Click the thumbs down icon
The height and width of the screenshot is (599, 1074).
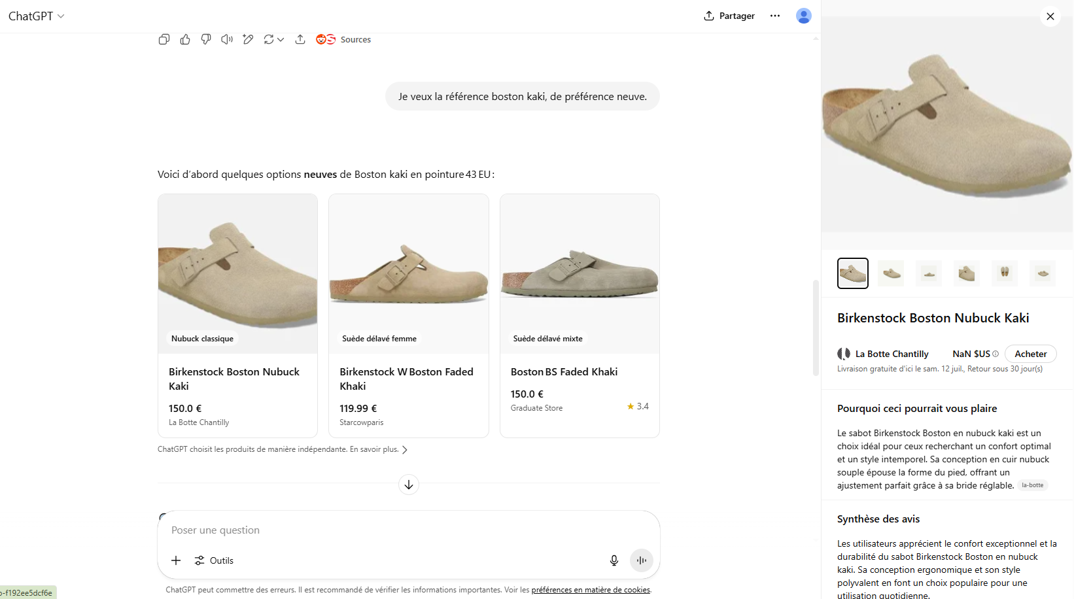pyautogui.click(x=206, y=39)
